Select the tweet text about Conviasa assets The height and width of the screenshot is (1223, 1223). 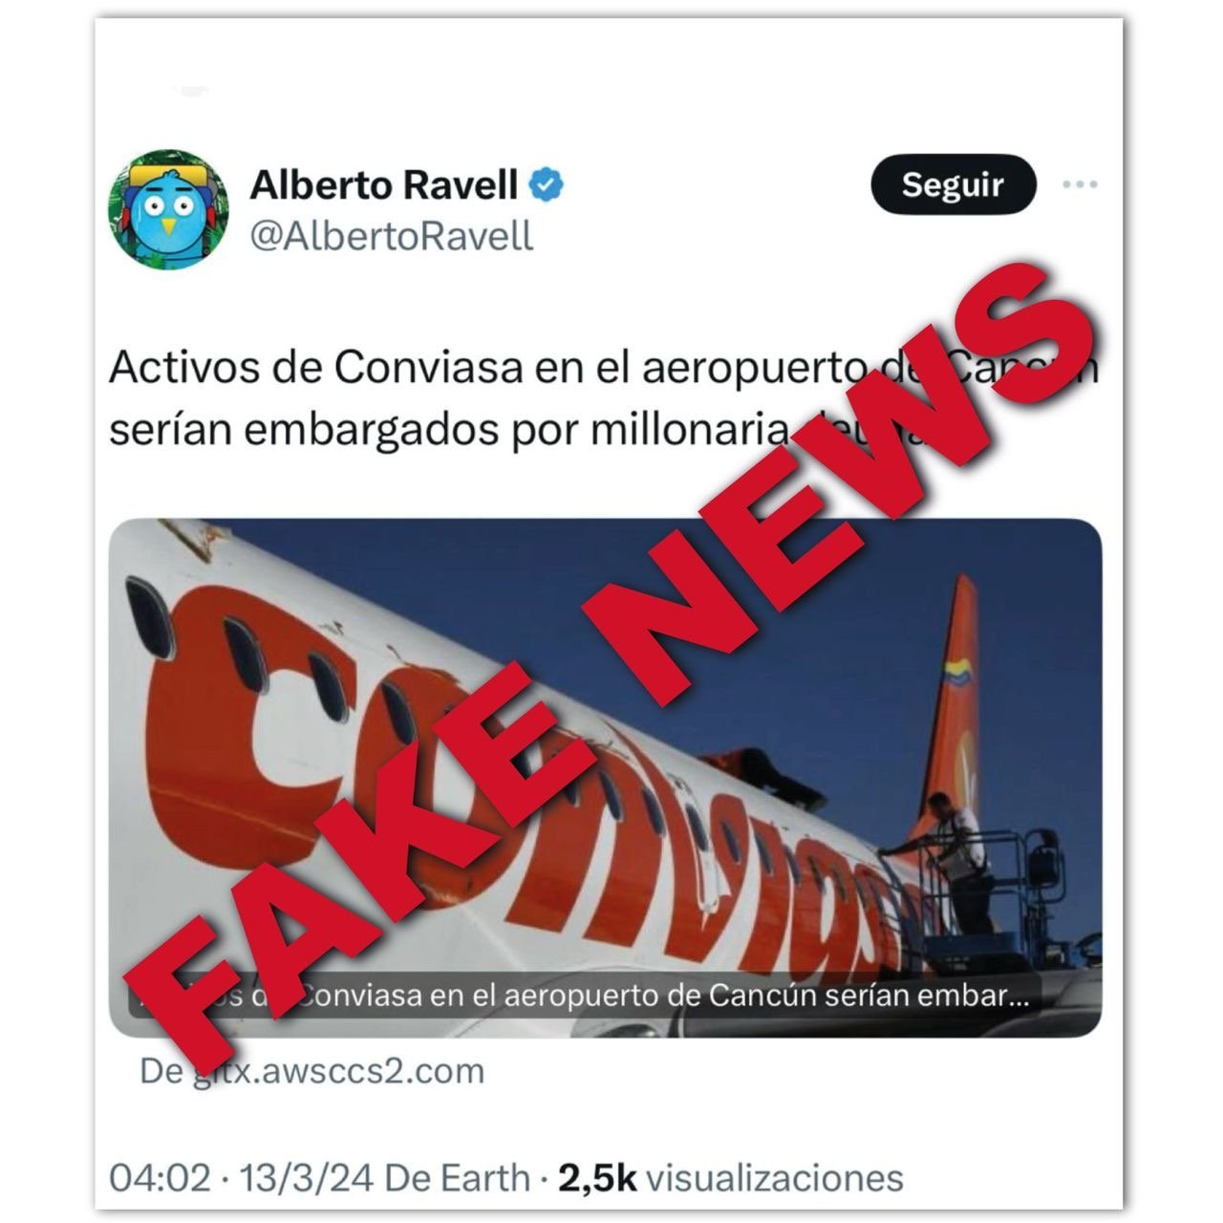tap(604, 399)
